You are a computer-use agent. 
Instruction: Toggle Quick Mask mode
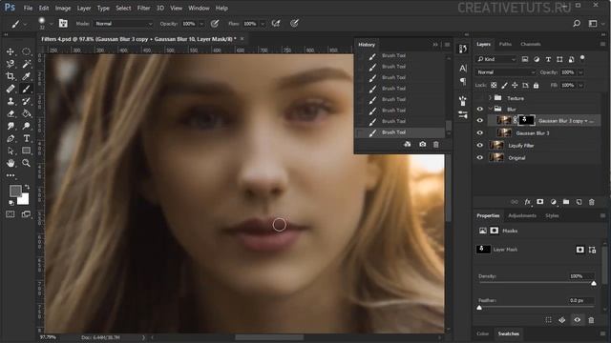pos(11,214)
